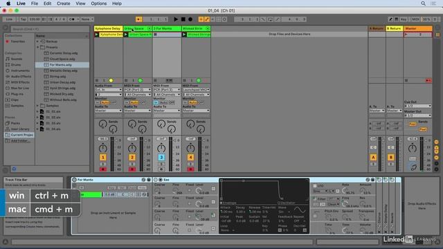Viewport: 443px width, 249px height.
Task: Open the File menu
Action: click(35, 3)
